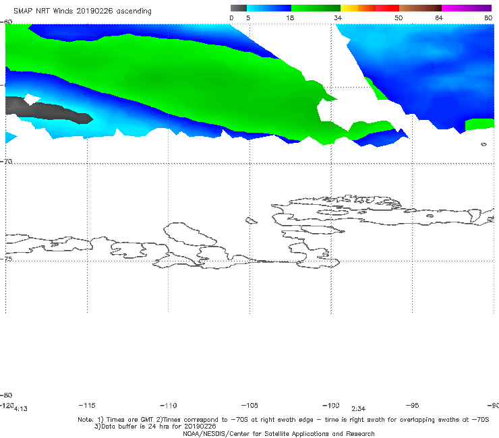The width and height of the screenshot is (499, 438).
Task: Click the colorbar label '64'
Action: click(439, 18)
